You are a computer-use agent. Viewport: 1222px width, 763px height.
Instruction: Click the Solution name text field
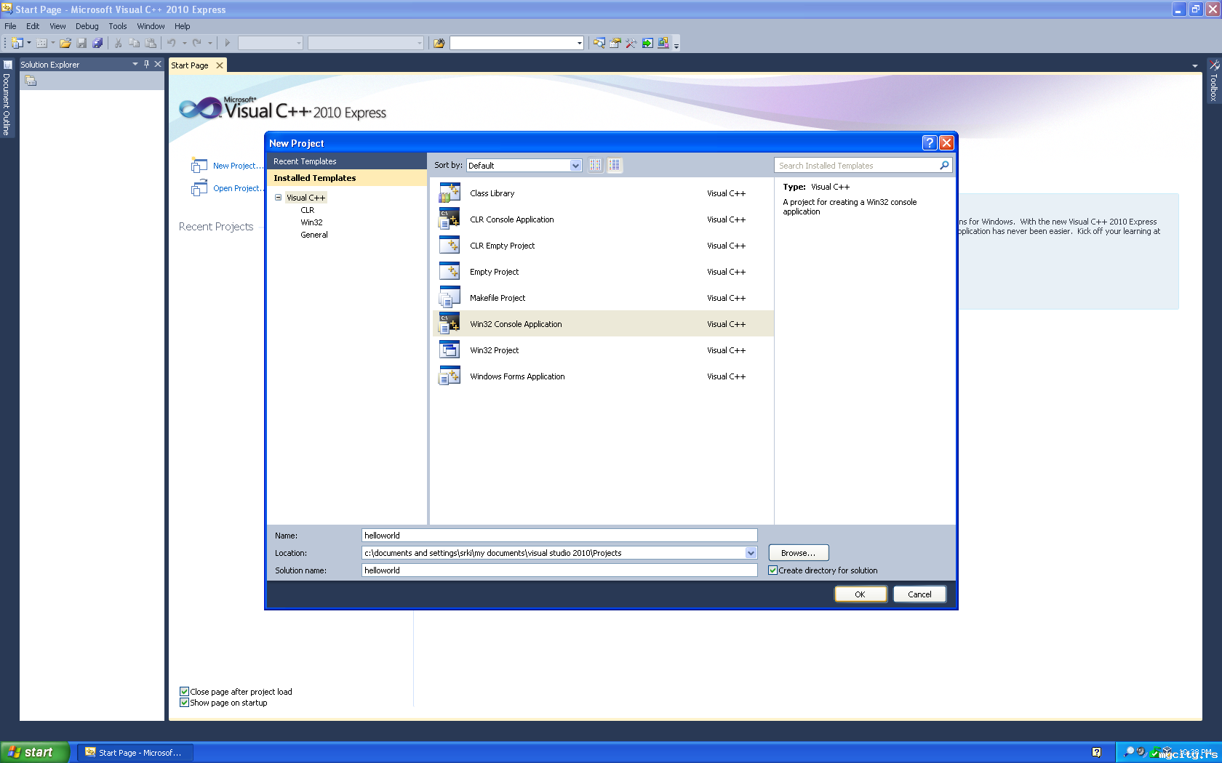[559, 570]
